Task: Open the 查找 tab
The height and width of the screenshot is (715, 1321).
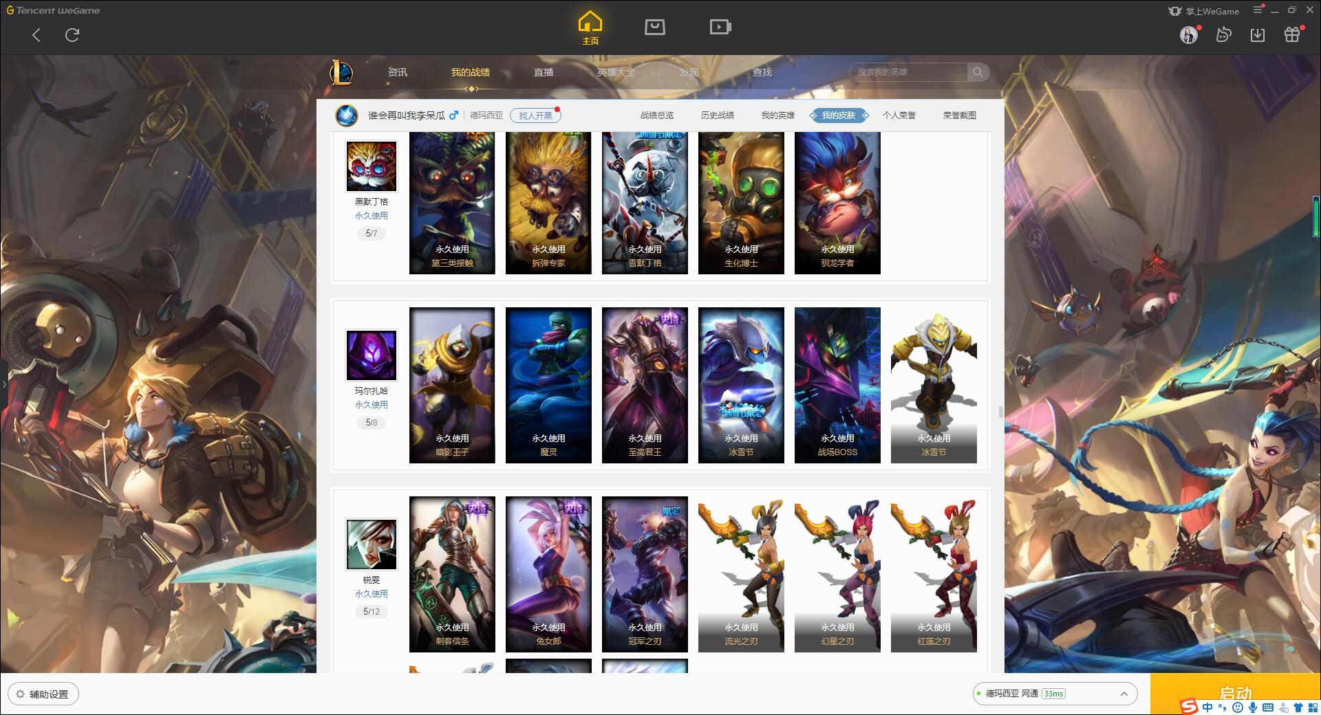Action: point(762,72)
